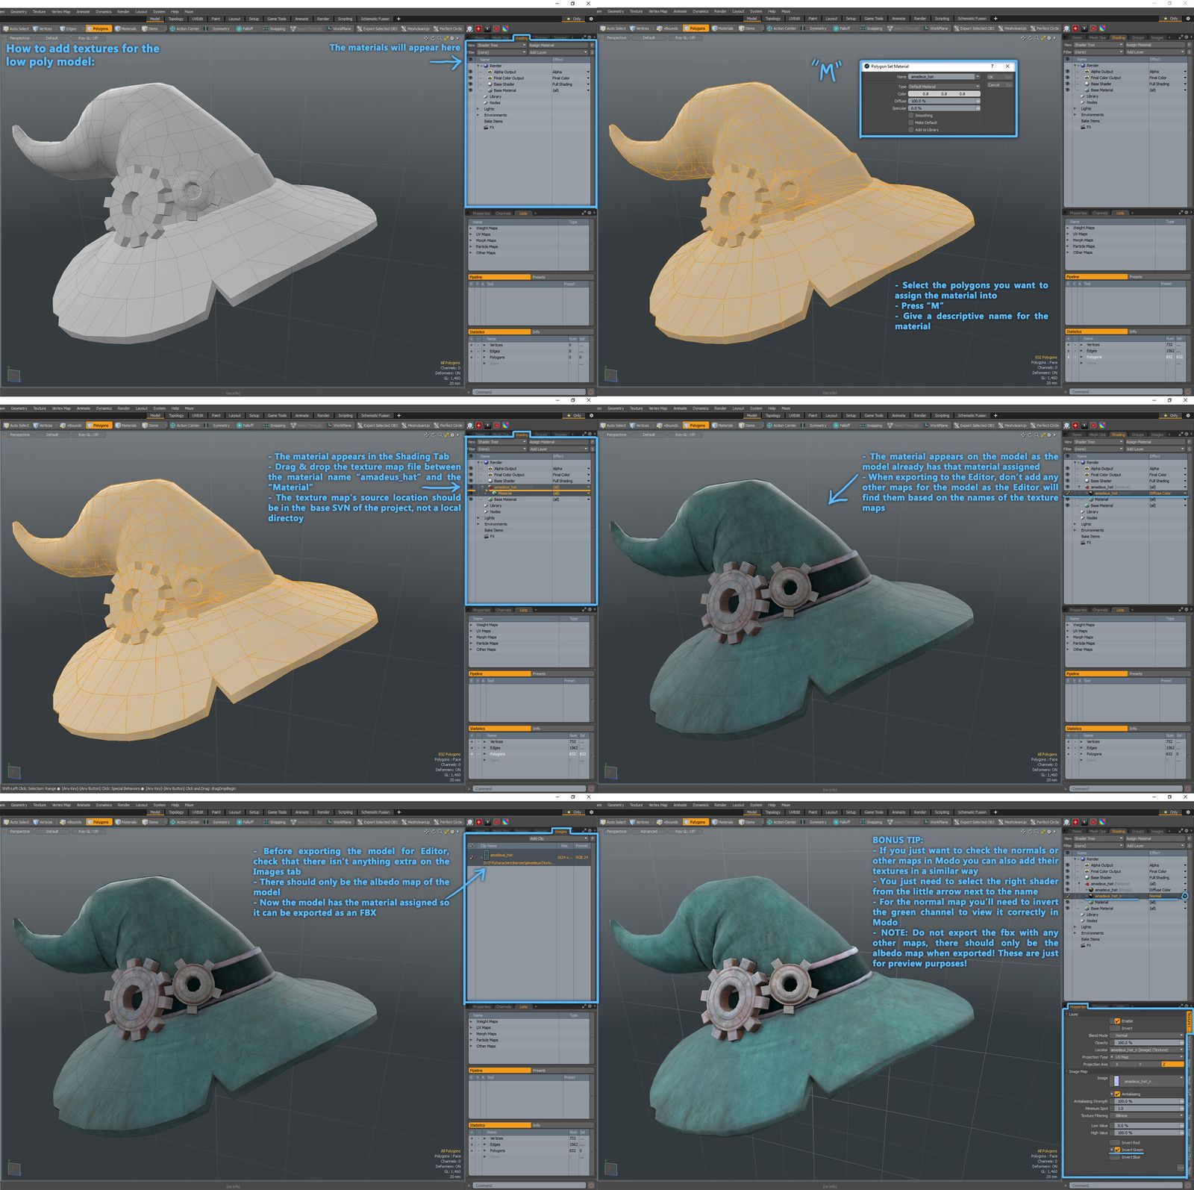
Task: Open Action Center in the Polygon Set Material screenshot
Action: point(781,28)
